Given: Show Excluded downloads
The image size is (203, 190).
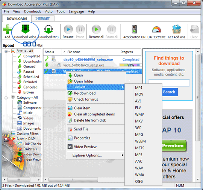Looking at the screenshot, I should tap(30, 82).
